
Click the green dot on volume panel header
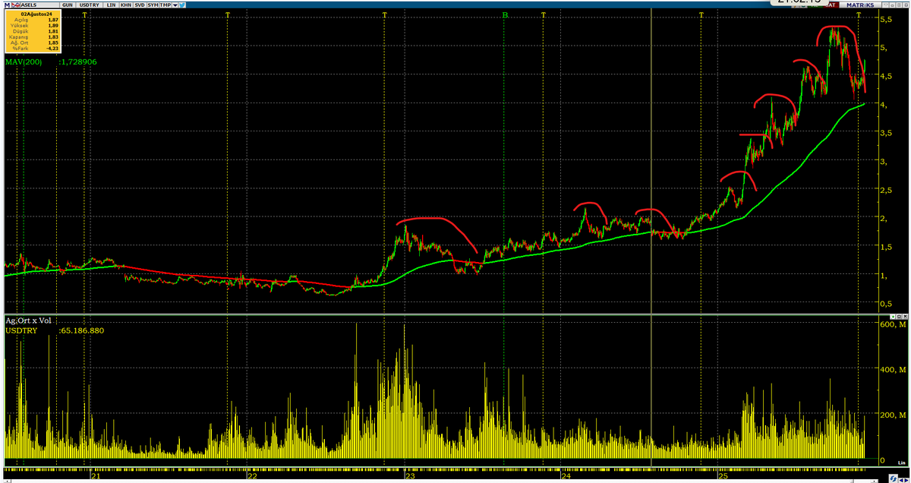894,316
